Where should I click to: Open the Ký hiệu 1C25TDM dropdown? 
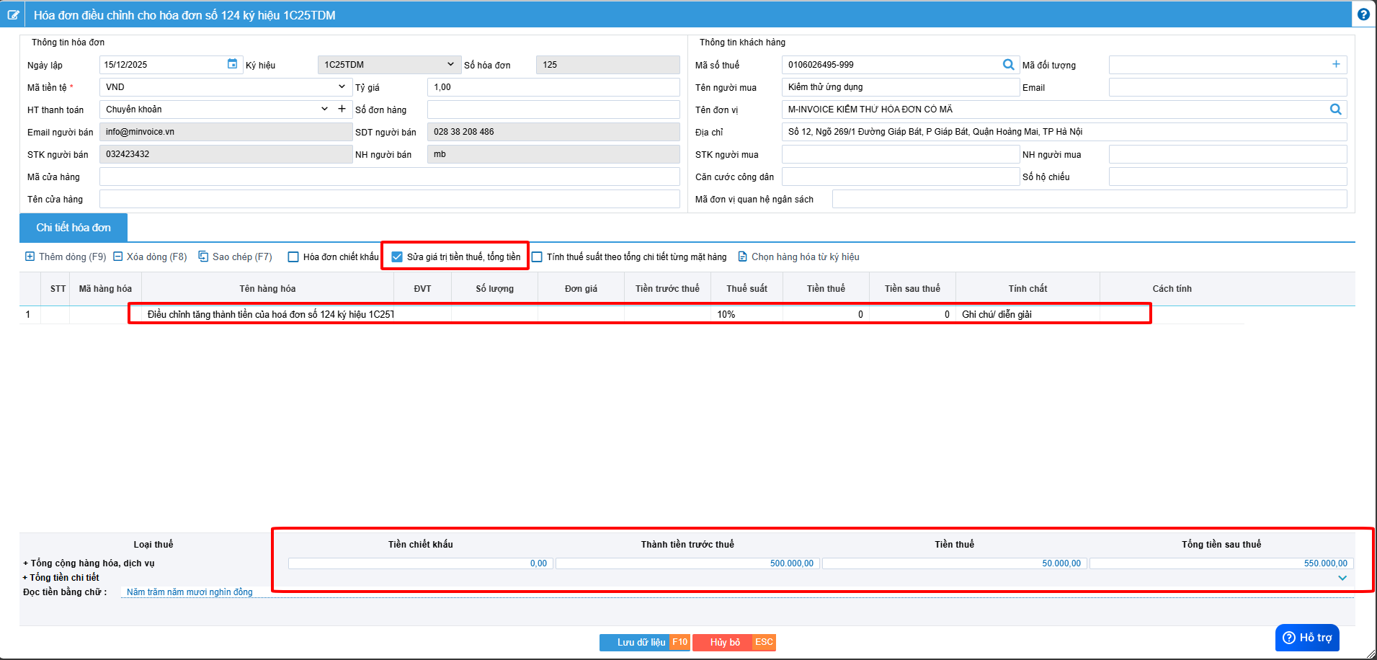(450, 65)
